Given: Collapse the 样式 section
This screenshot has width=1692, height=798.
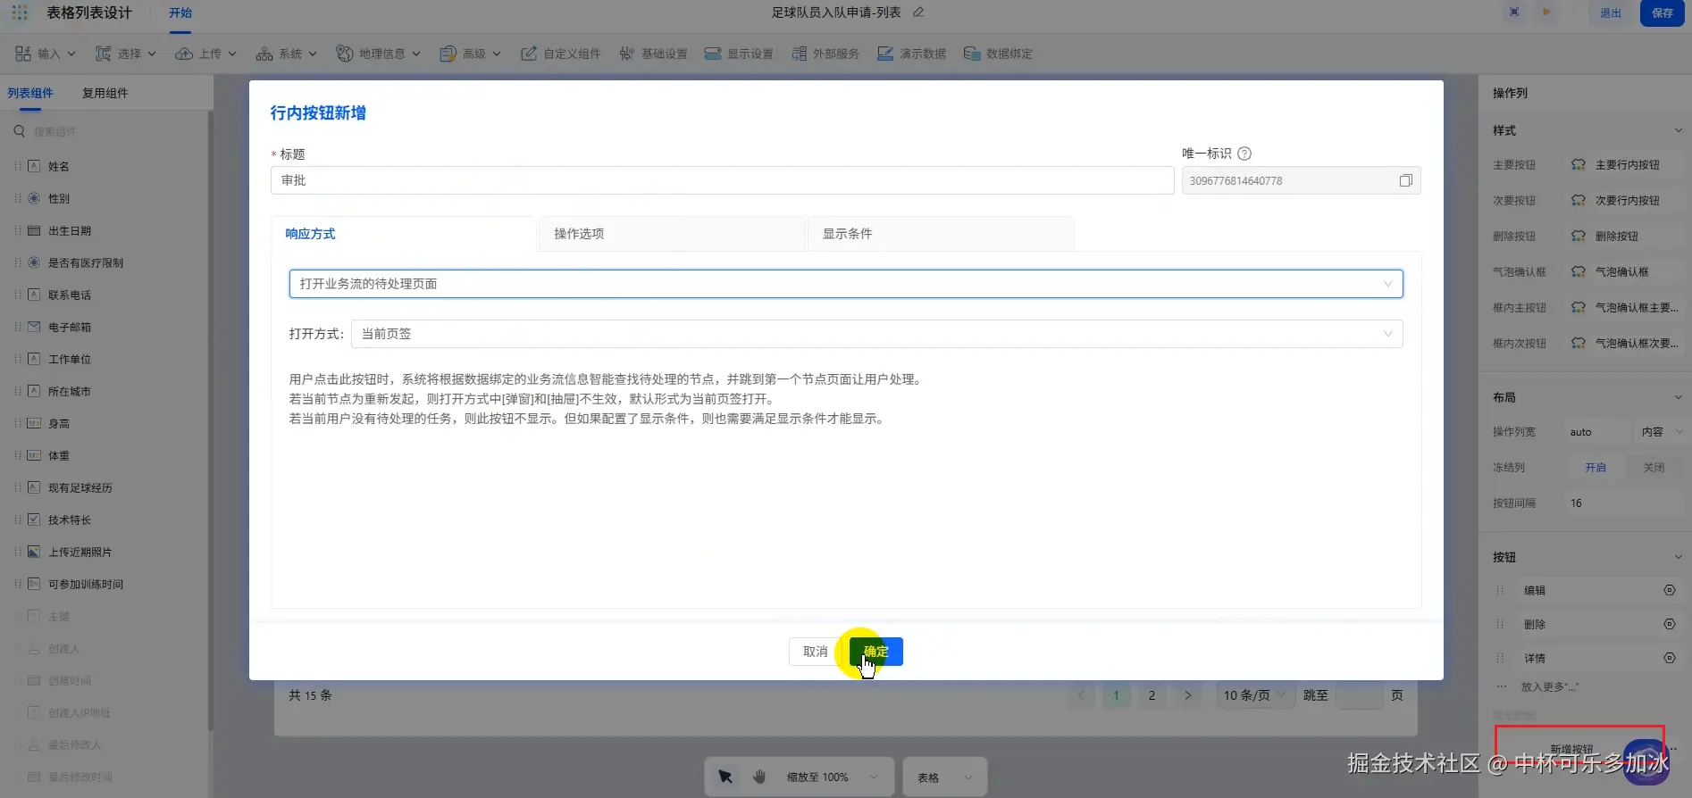Looking at the screenshot, I should tap(1678, 130).
